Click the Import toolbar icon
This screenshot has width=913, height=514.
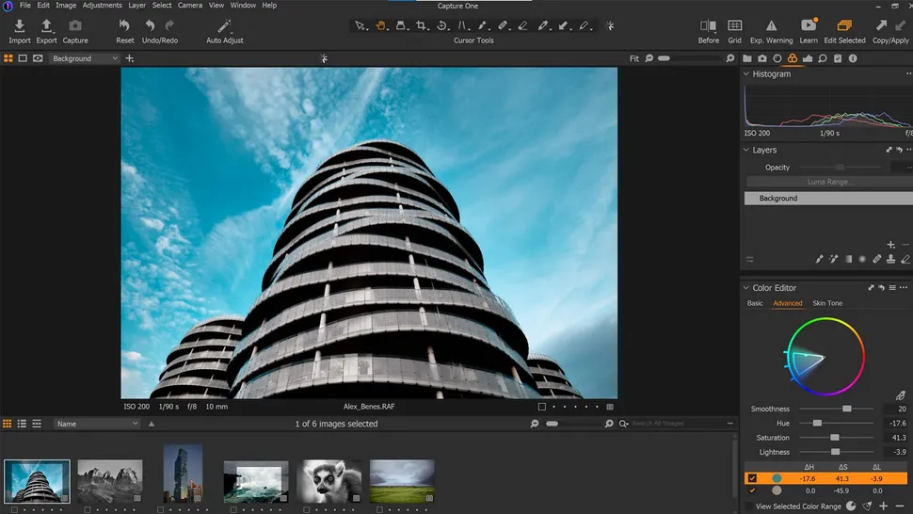click(x=19, y=25)
